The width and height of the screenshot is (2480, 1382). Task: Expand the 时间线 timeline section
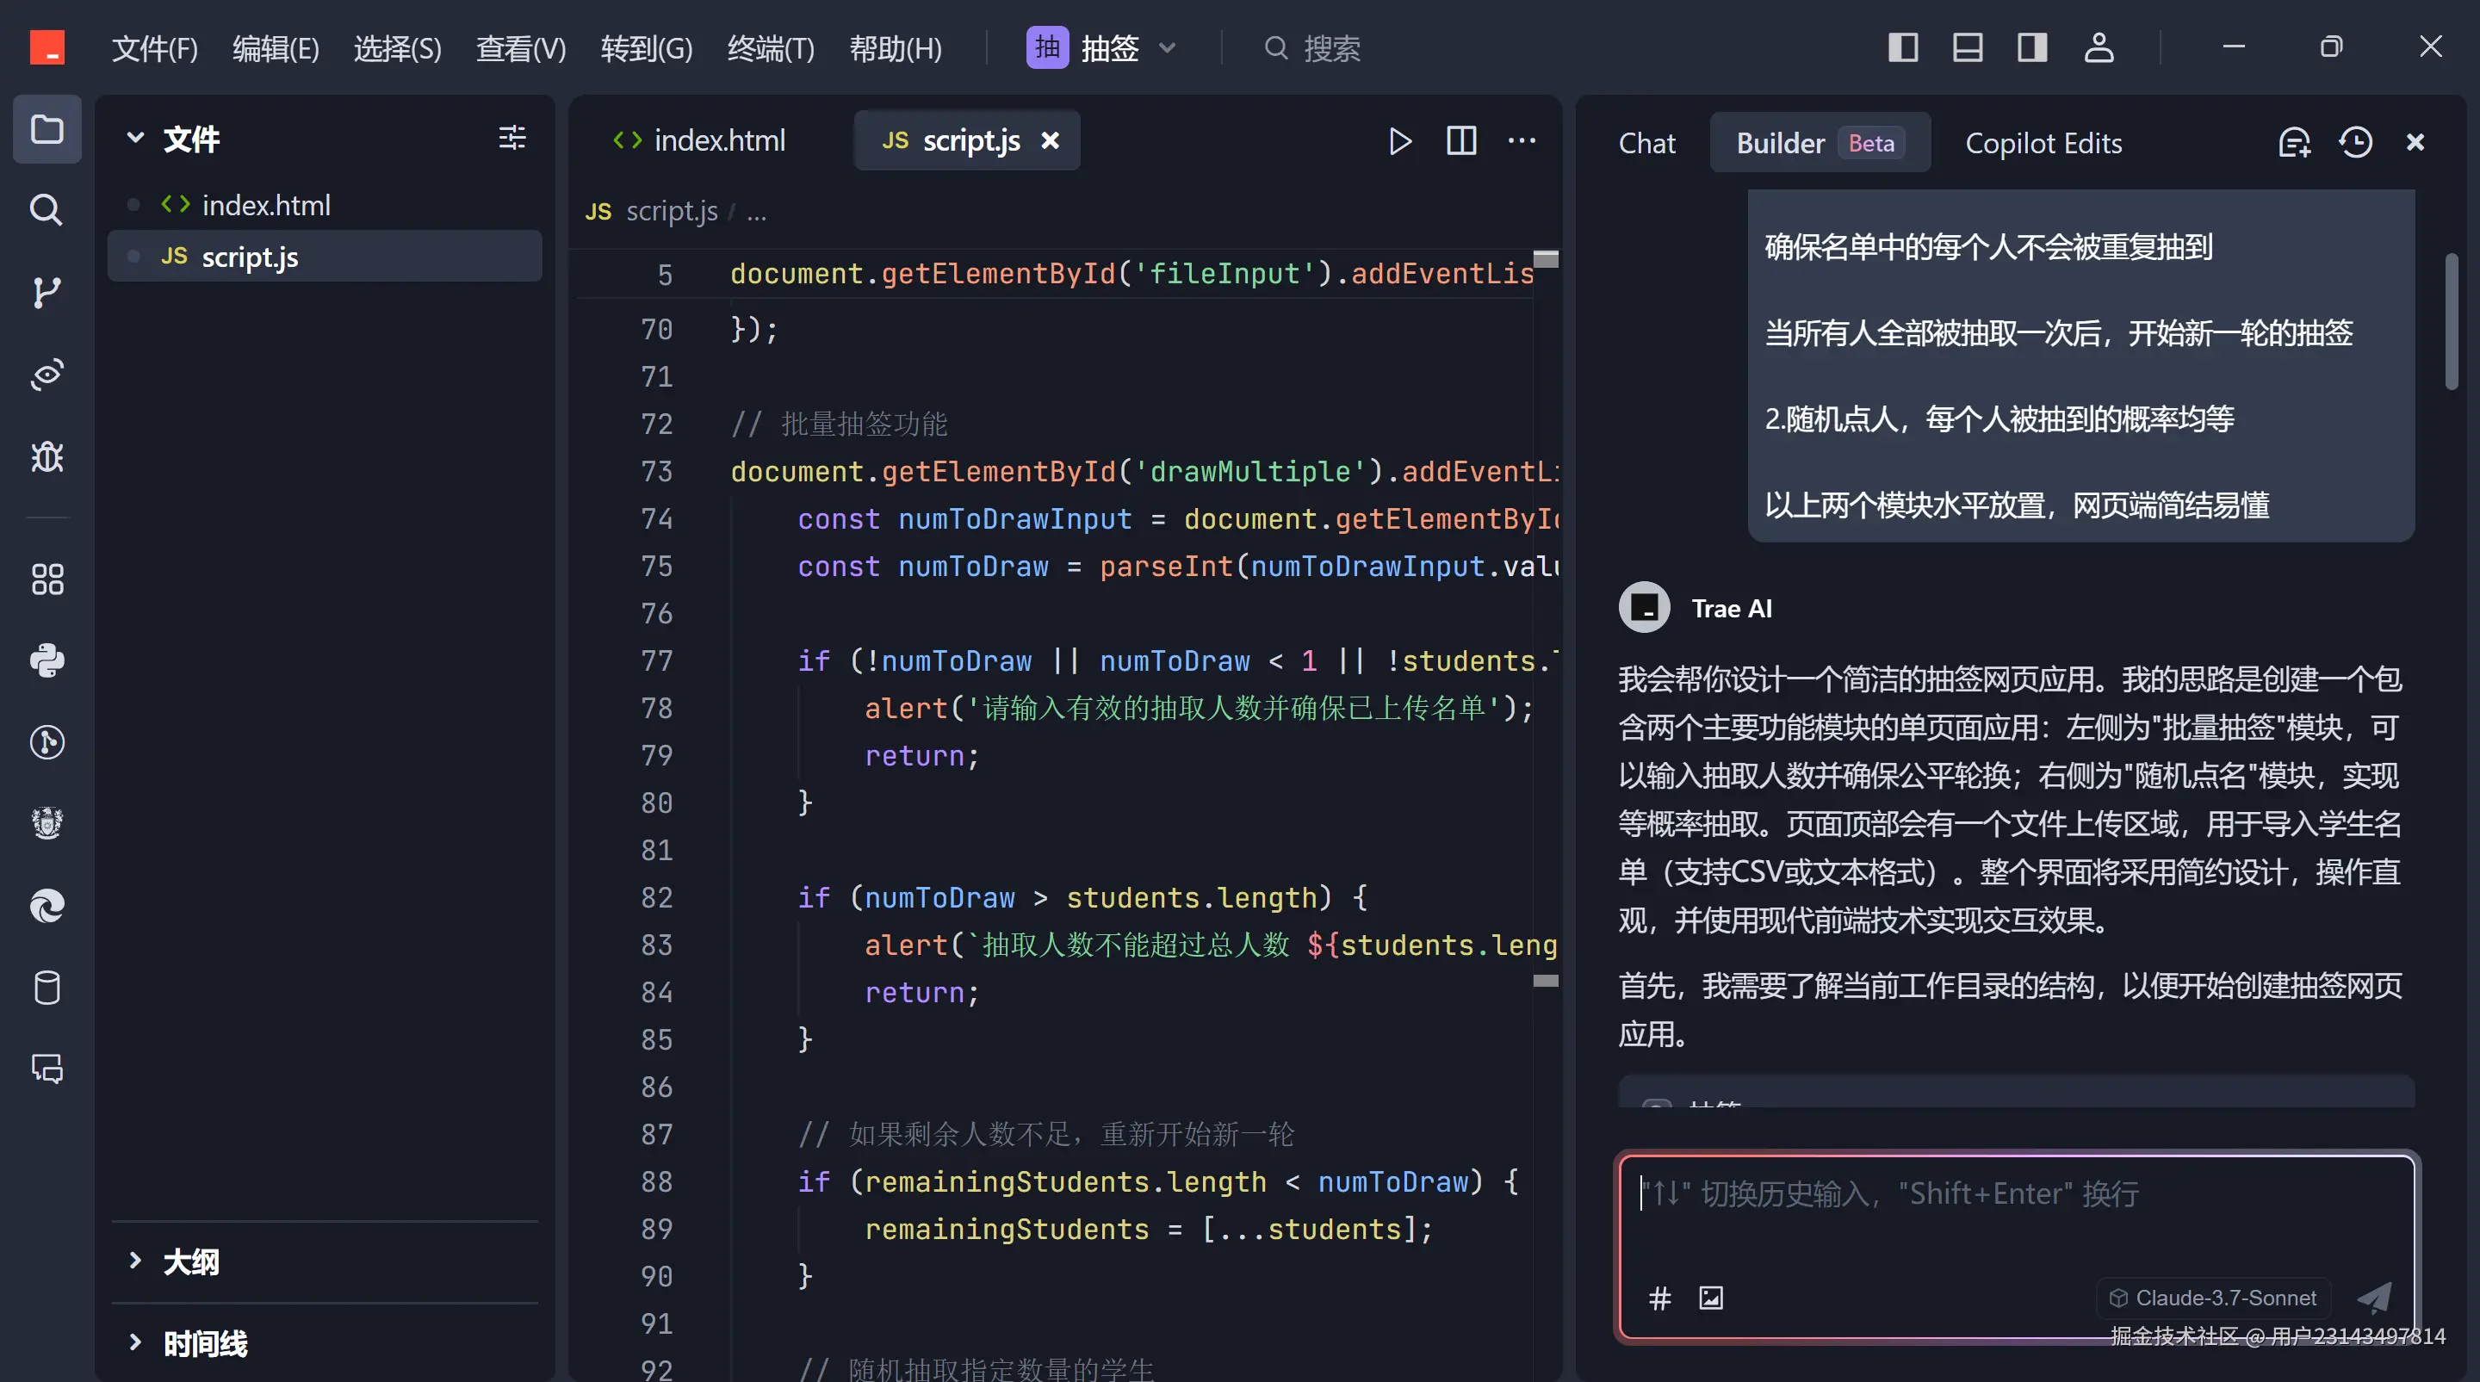tap(204, 1343)
